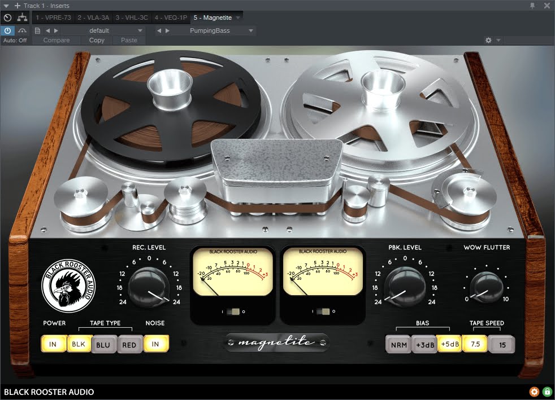Click the PBK. LEVEL knob
Viewport: 555px width, 400px height.
(x=405, y=287)
